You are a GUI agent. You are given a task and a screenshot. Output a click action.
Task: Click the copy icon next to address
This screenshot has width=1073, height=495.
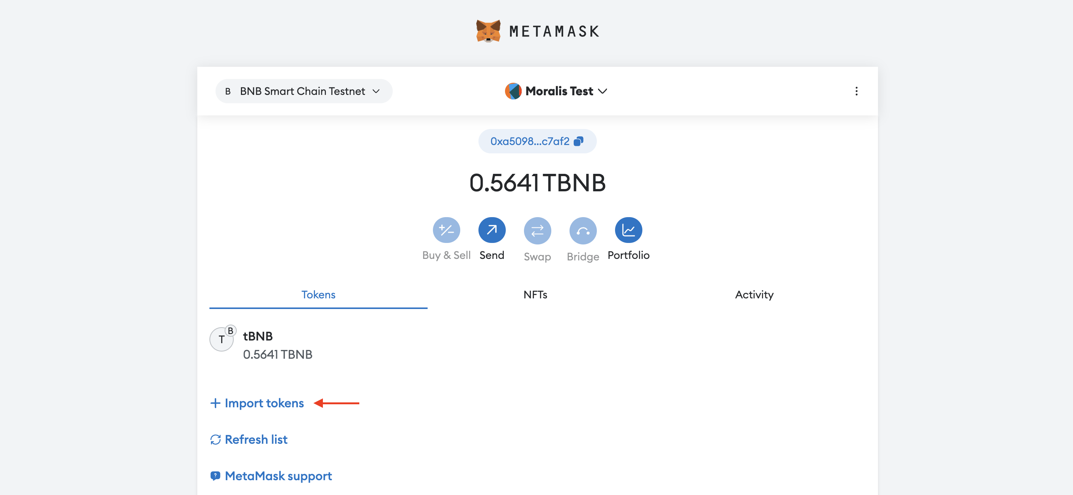pyautogui.click(x=579, y=141)
